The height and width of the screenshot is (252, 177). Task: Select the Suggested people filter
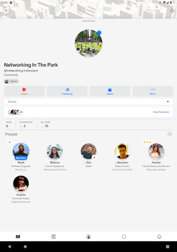26,124
